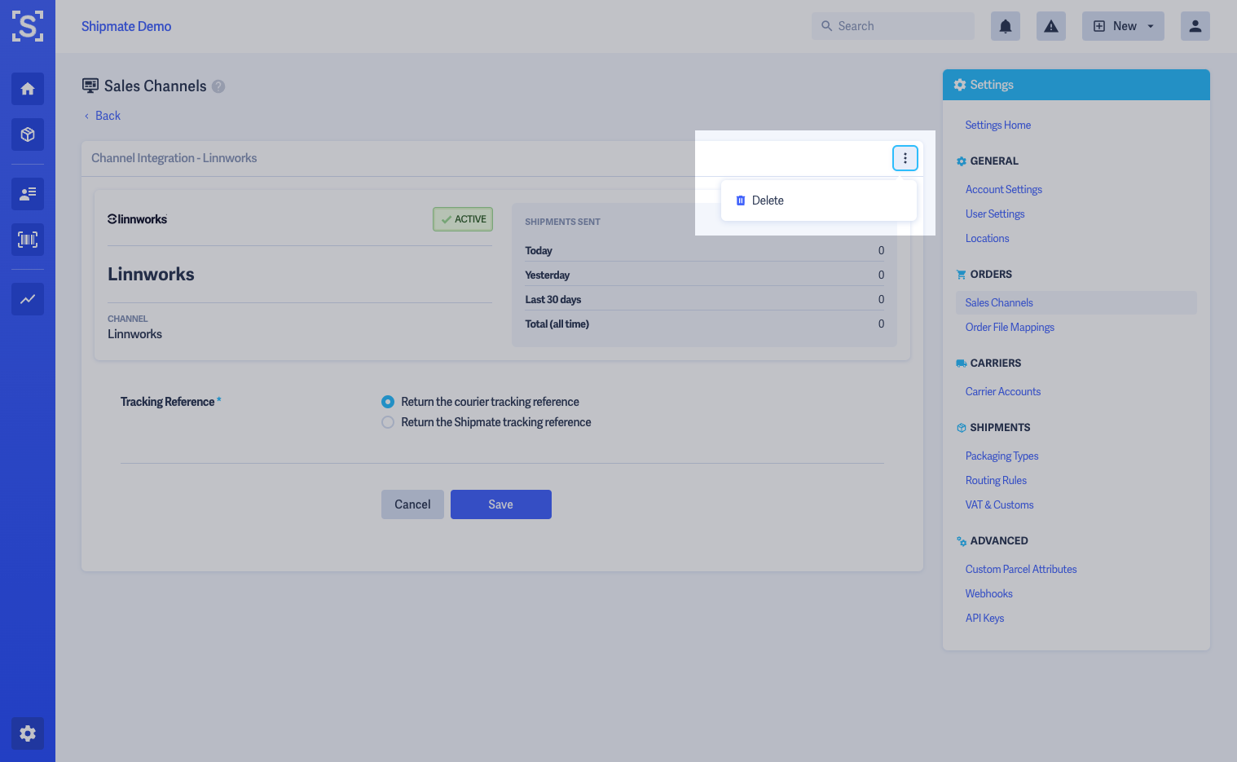Open the contacts icon in the left sidebar
Image resolution: width=1237 pixels, height=762 pixels.
click(28, 194)
